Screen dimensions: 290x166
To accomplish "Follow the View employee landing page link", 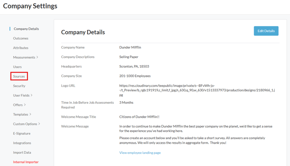I will click(x=140, y=153).
